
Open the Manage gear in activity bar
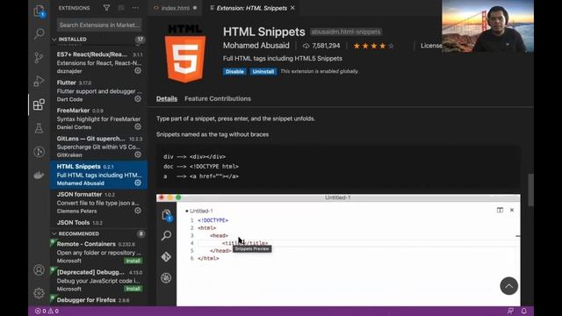click(39, 293)
